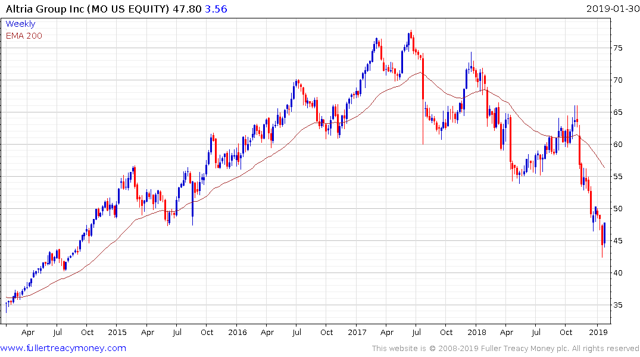Click the 2016 year label on time axis
Viewport: 640px width, 357px height.
238,332
